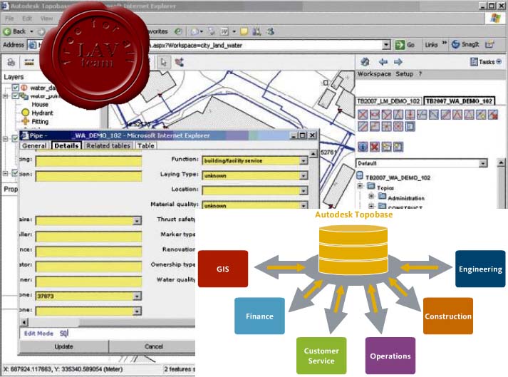Open the Links toolbar item
The width and height of the screenshot is (508, 377).
click(431, 45)
